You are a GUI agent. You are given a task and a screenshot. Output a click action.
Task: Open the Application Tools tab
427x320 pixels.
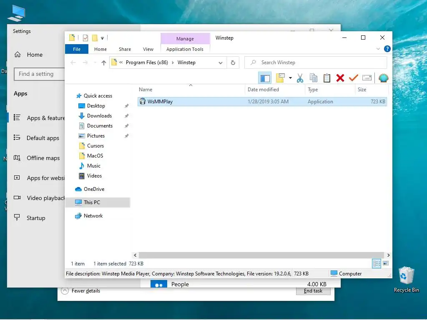[185, 49]
